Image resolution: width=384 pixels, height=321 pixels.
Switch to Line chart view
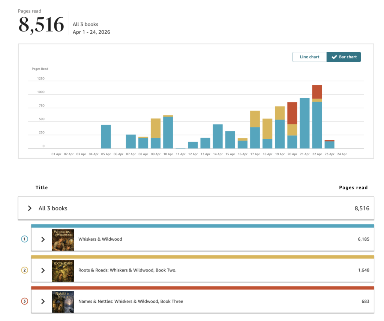(309, 57)
